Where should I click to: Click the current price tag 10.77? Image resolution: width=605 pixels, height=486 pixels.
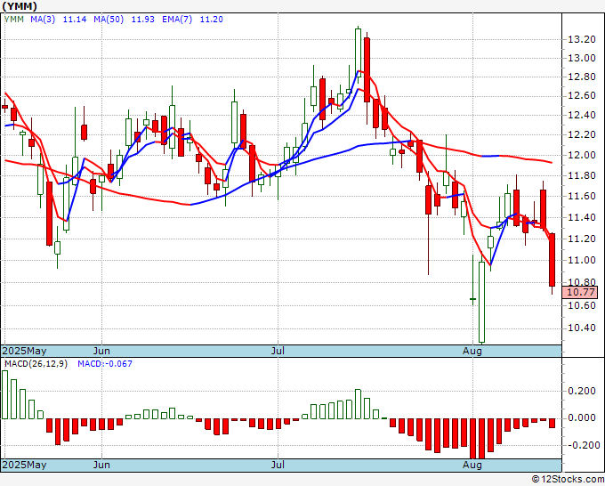[x=580, y=292]
